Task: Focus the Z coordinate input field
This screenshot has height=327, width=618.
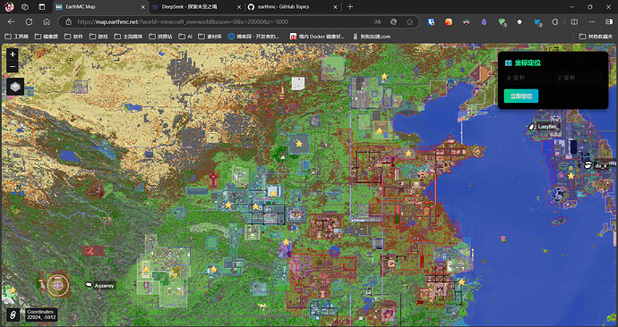Action: [579, 78]
